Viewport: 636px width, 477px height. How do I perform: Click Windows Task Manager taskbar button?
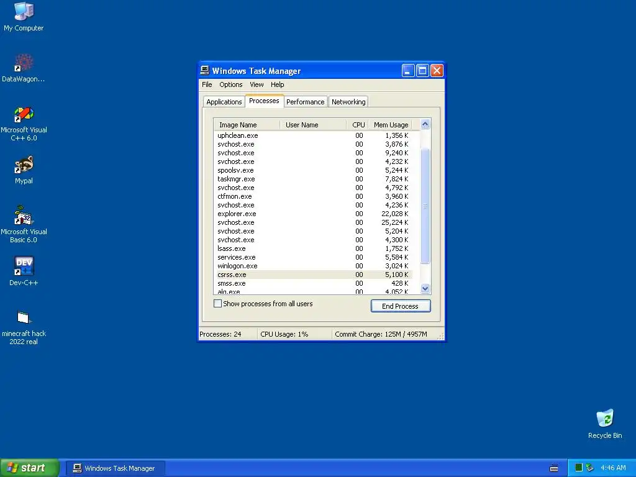tap(115, 468)
